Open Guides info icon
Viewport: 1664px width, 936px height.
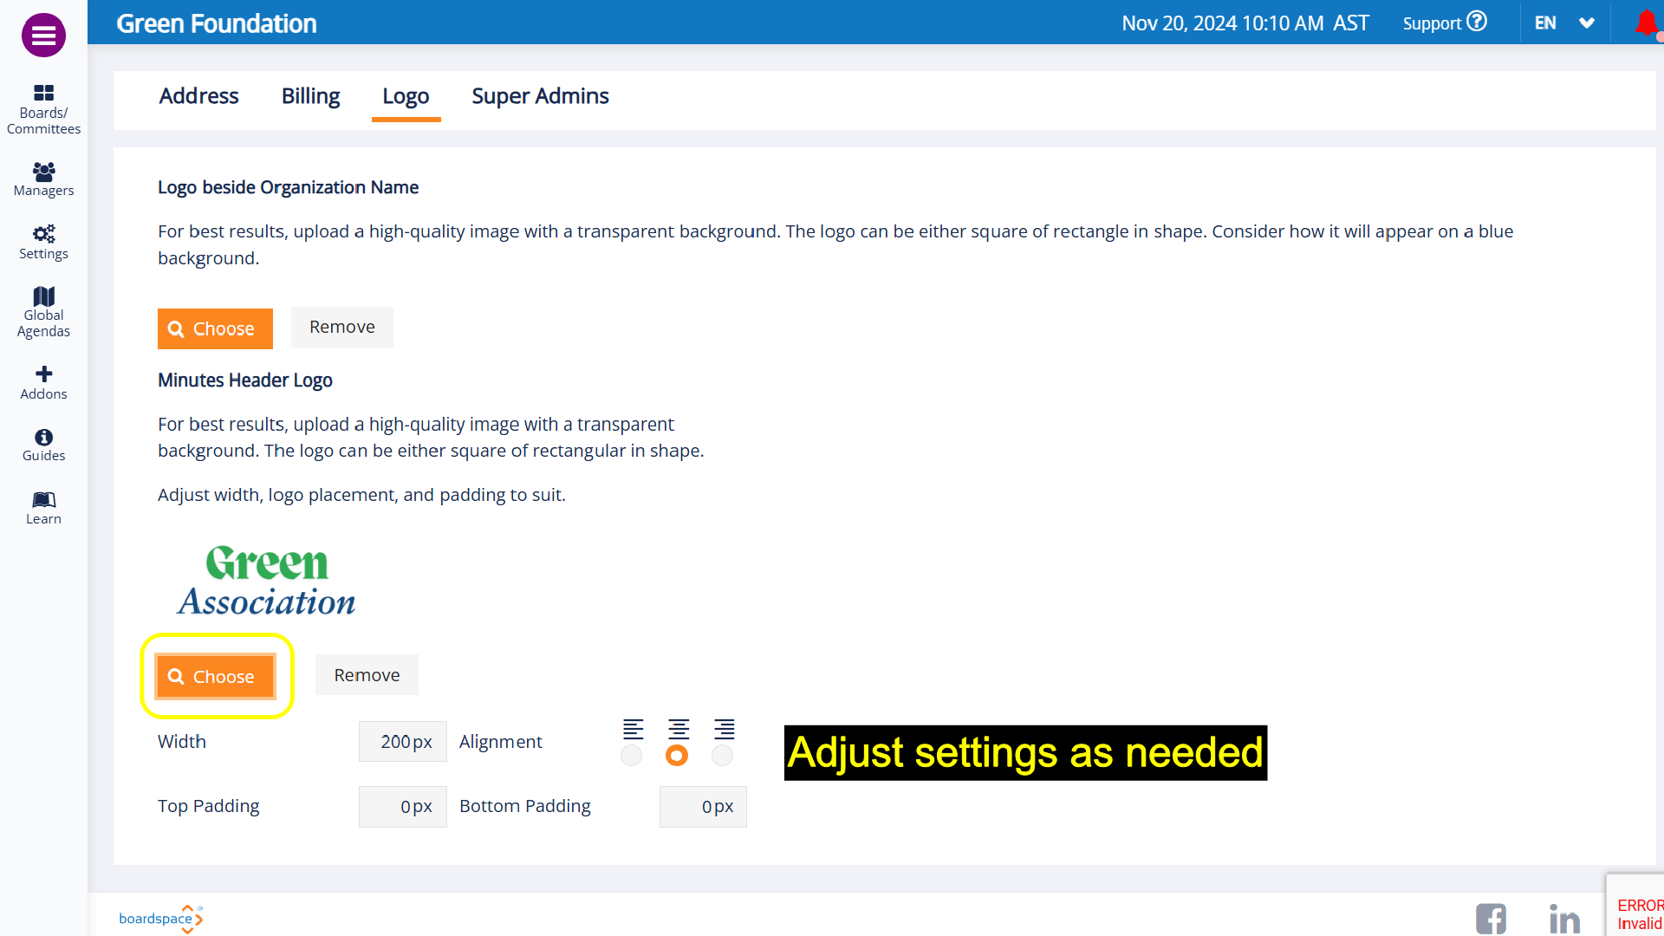(43, 445)
